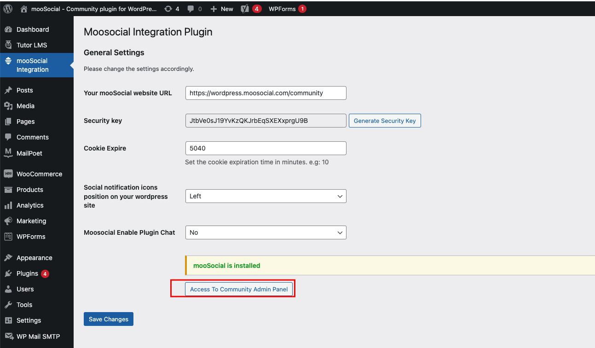The height and width of the screenshot is (348, 595).
Task: Click the Marketing megaphone icon
Action: [x=8, y=221]
